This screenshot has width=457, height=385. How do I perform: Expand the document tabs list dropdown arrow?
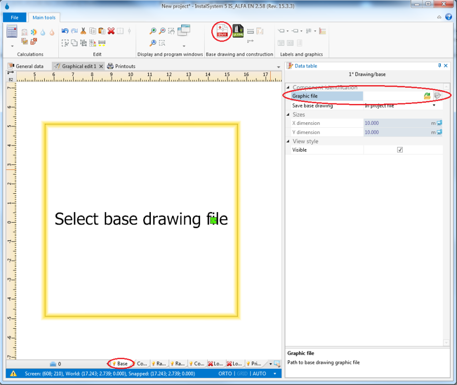tap(278, 67)
